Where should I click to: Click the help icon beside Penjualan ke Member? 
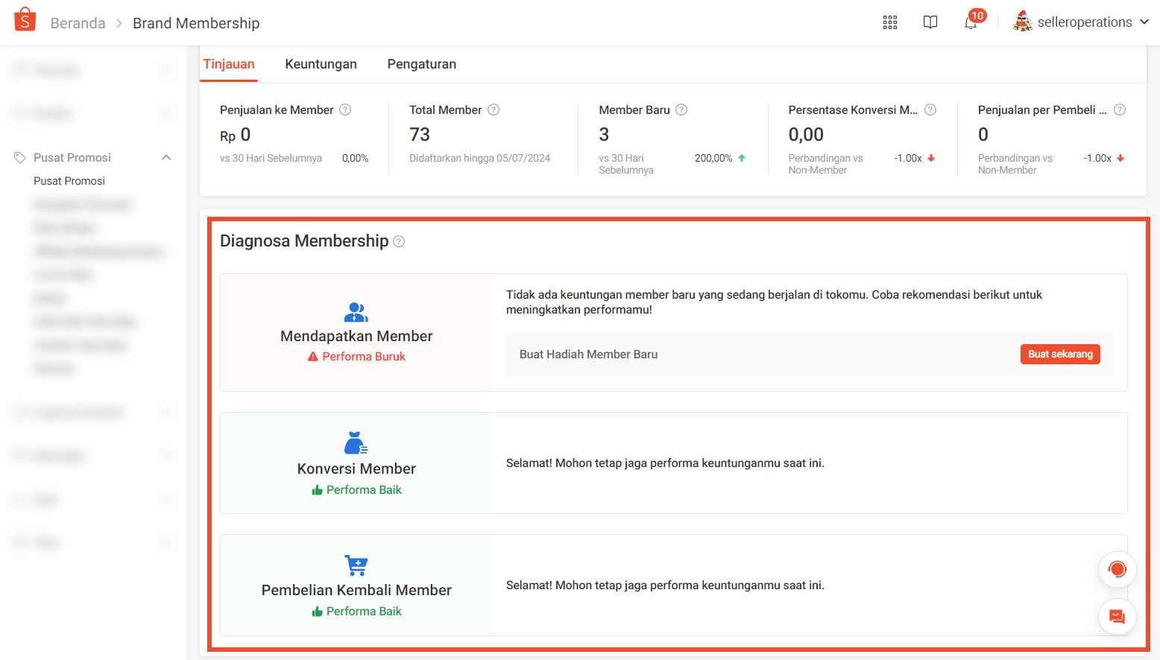(x=344, y=110)
